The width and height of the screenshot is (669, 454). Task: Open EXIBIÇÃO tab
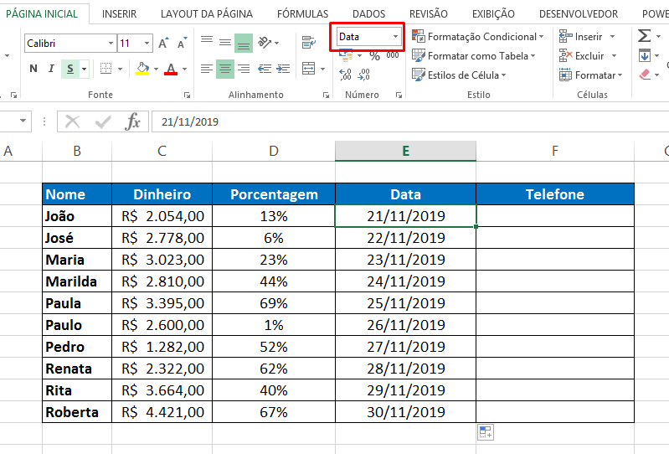[x=493, y=14]
